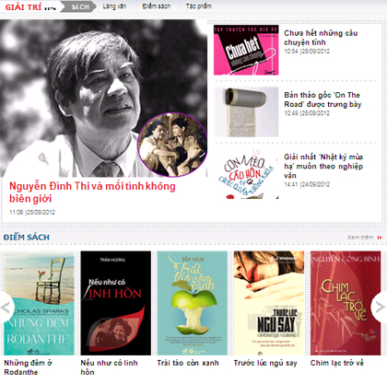This screenshot has height=384, width=387.
Task: Open the Giải Trí section logo
Action: point(30,7)
